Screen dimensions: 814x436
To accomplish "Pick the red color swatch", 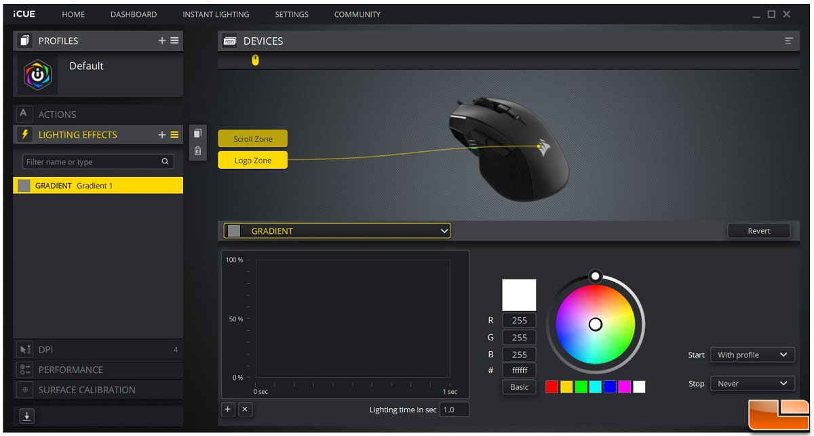I will pos(552,387).
